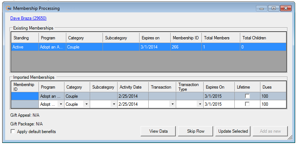Click the Dues column header

coord(273,87)
